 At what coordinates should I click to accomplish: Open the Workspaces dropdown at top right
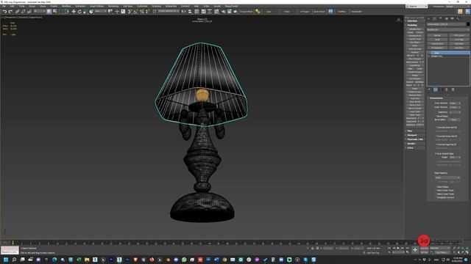[x=454, y=7]
